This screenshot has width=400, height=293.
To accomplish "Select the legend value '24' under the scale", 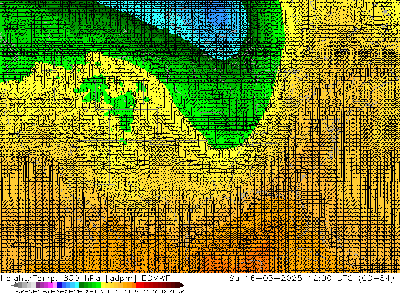I will tap(136, 291).
